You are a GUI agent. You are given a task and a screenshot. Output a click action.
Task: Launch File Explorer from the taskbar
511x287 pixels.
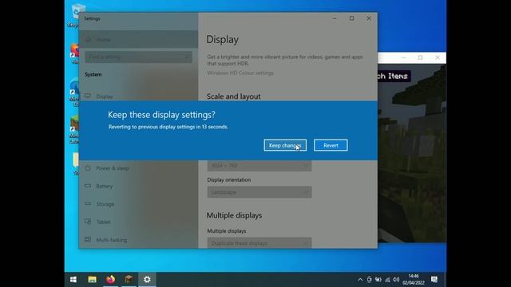point(93,280)
